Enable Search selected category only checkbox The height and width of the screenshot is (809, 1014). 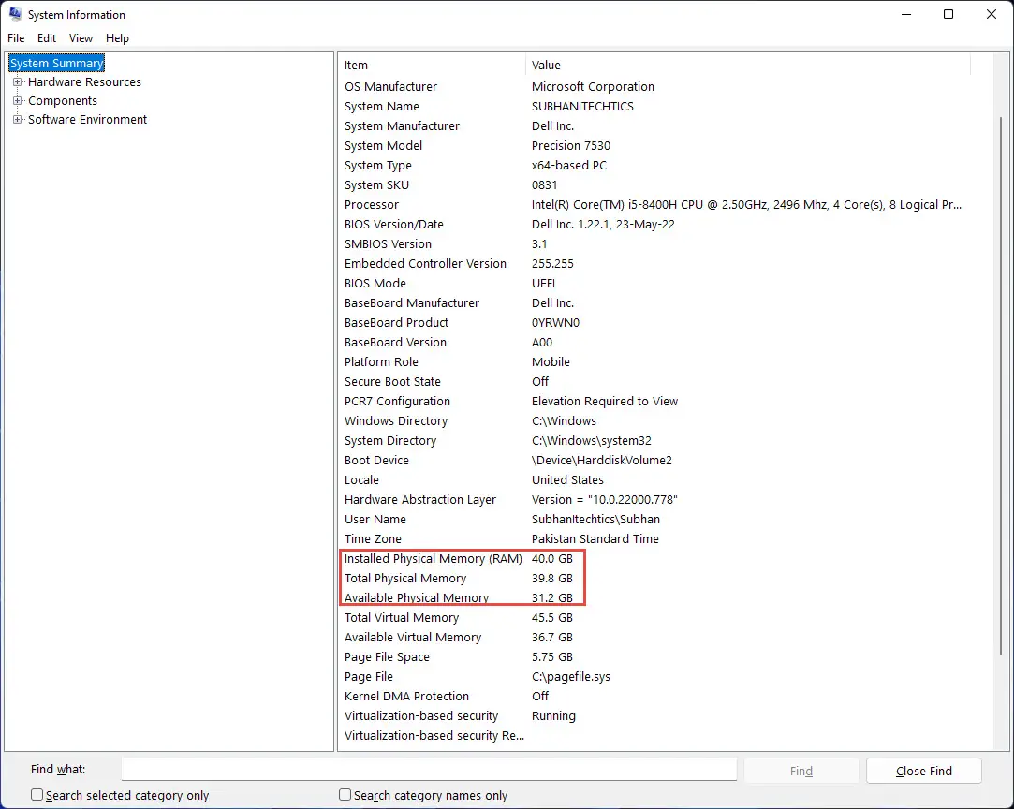37,795
